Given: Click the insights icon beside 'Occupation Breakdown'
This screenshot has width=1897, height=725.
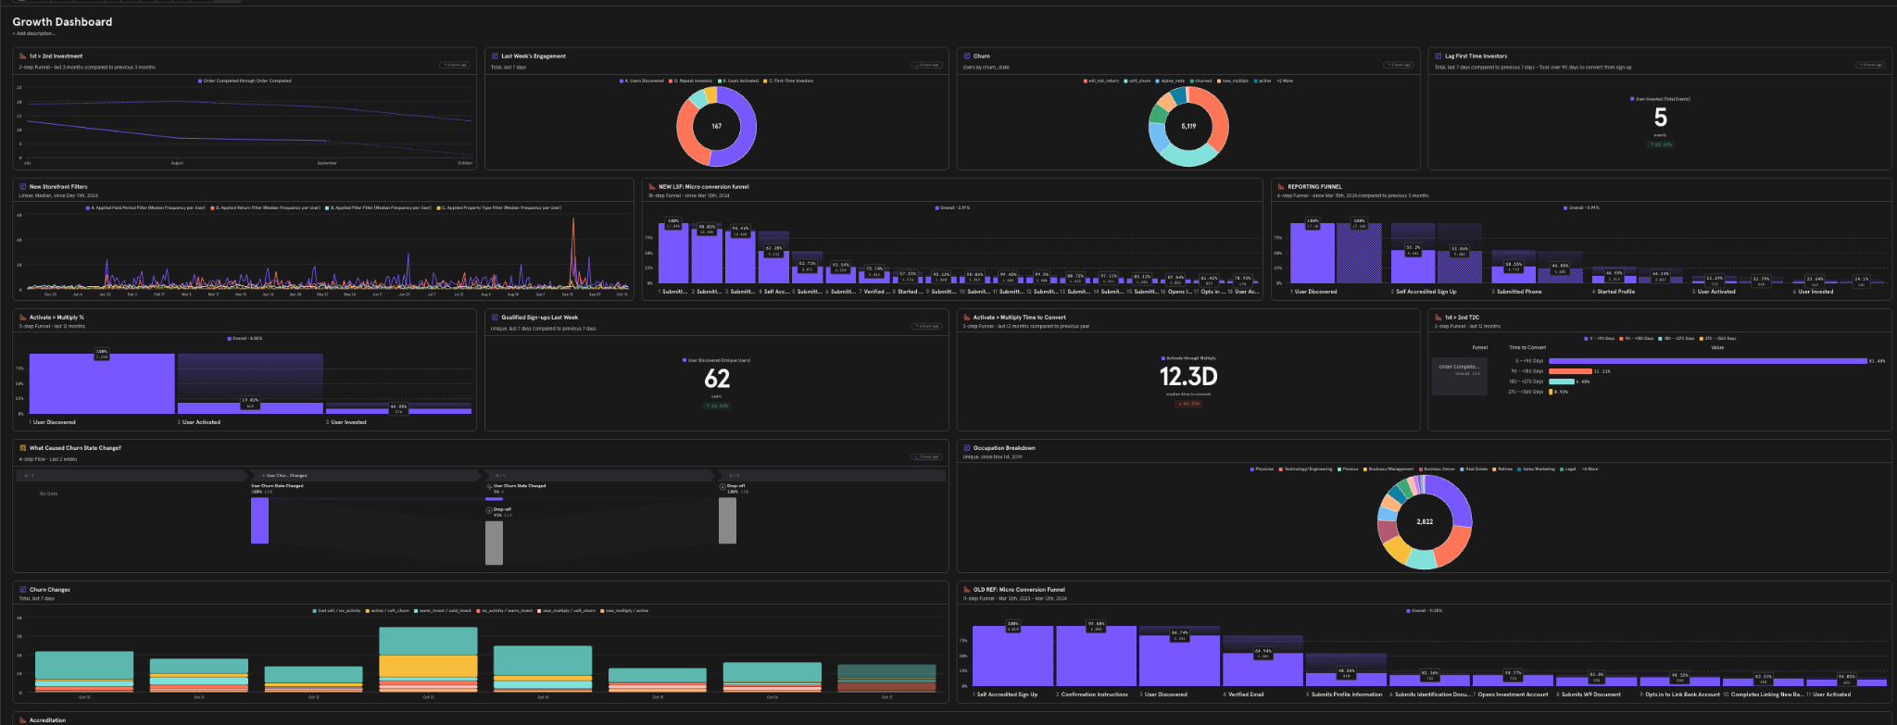Looking at the screenshot, I should point(967,448).
